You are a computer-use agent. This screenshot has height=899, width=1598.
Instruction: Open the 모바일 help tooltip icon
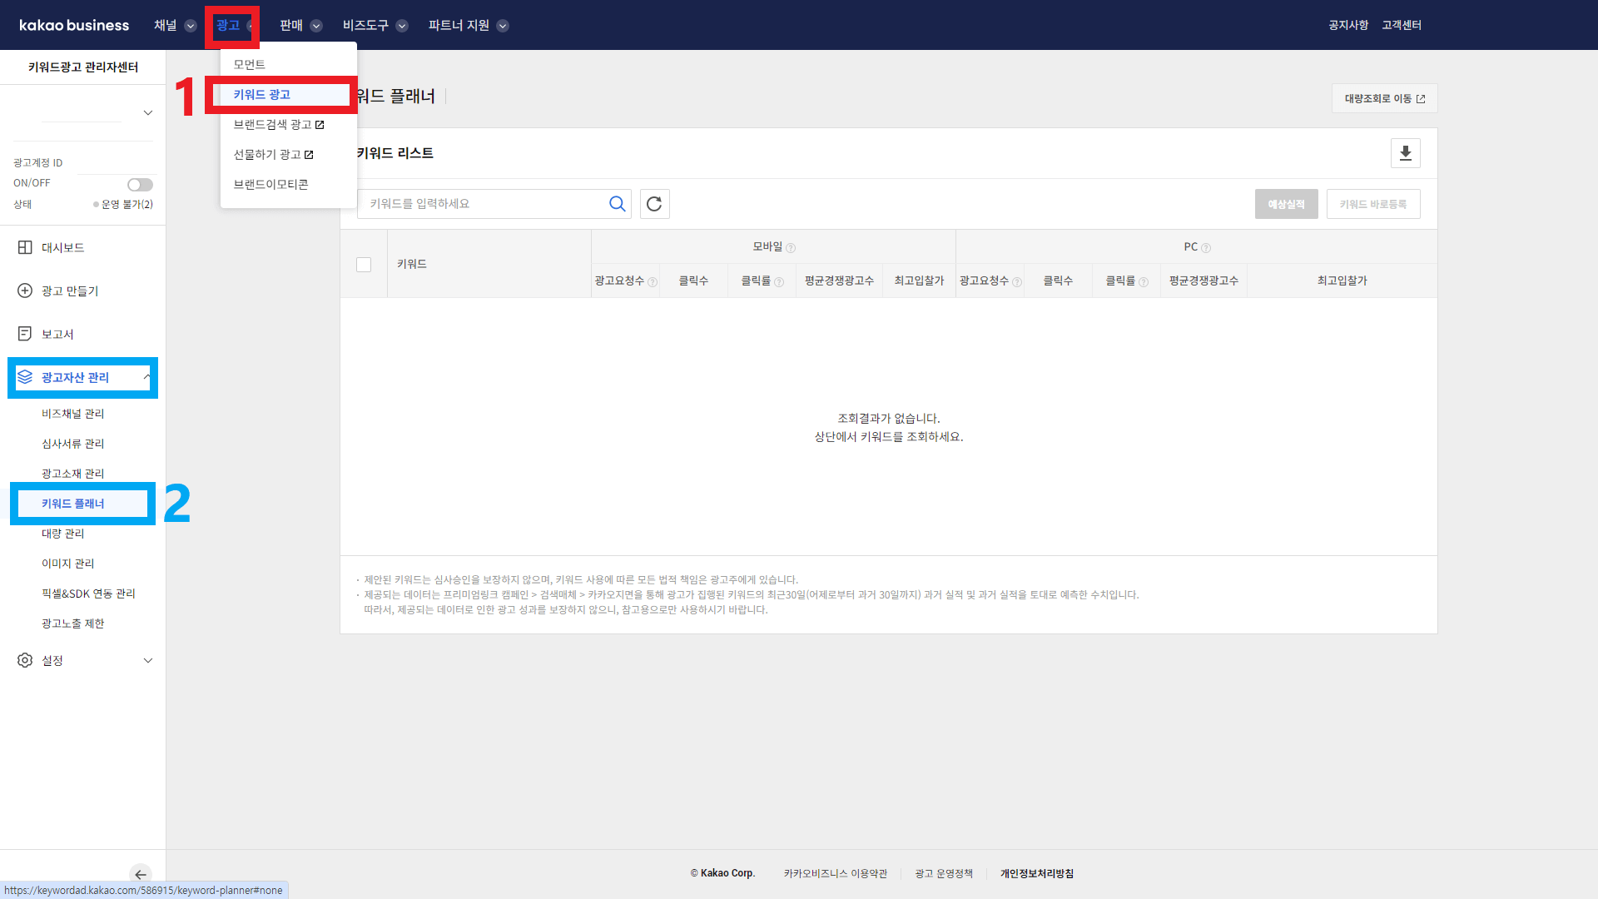pyautogui.click(x=791, y=246)
